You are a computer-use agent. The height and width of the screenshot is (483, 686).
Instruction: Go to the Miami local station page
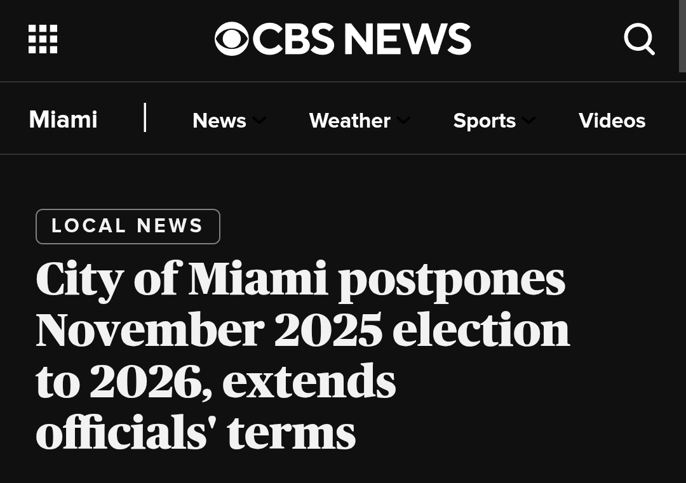point(63,120)
